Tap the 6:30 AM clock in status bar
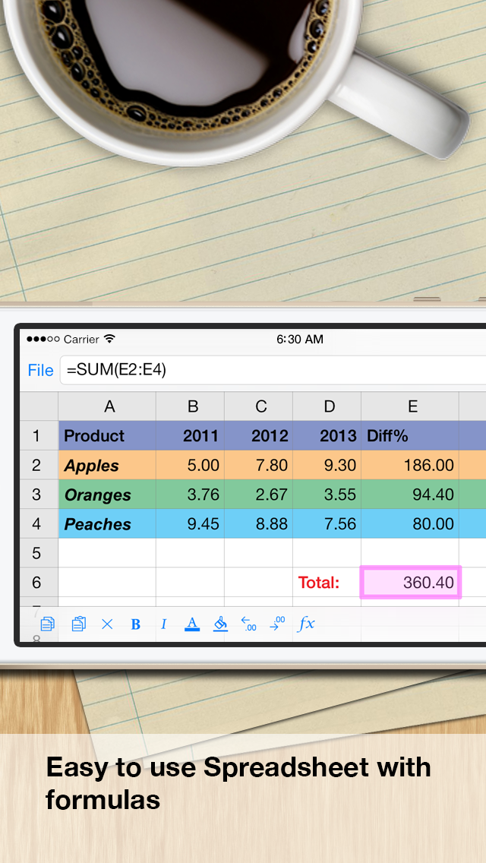This screenshot has width=486, height=863. [x=299, y=340]
